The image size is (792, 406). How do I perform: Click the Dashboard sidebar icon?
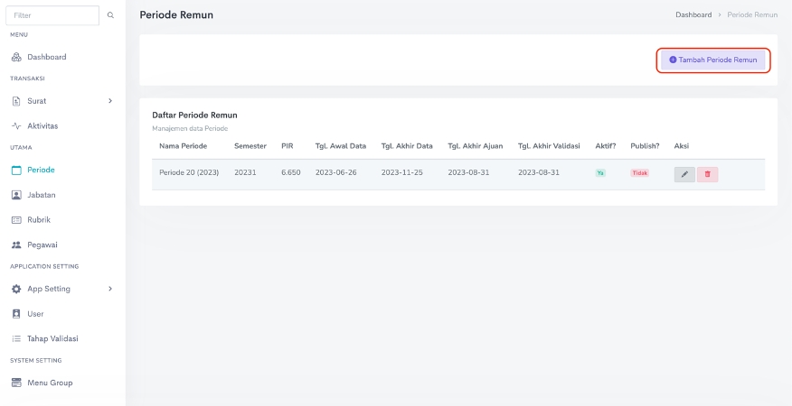coord(16,57)
